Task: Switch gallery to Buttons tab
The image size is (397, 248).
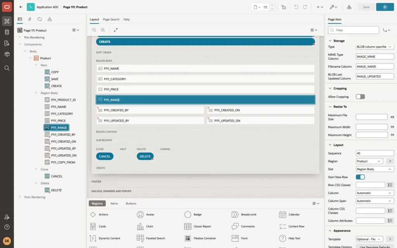Action: 131,203
